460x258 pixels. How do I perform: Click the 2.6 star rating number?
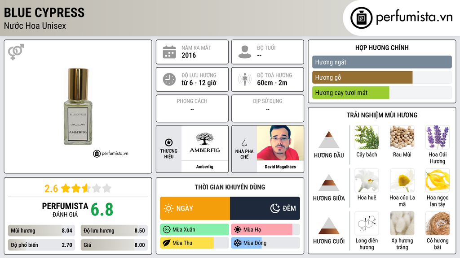coord(51,189)
